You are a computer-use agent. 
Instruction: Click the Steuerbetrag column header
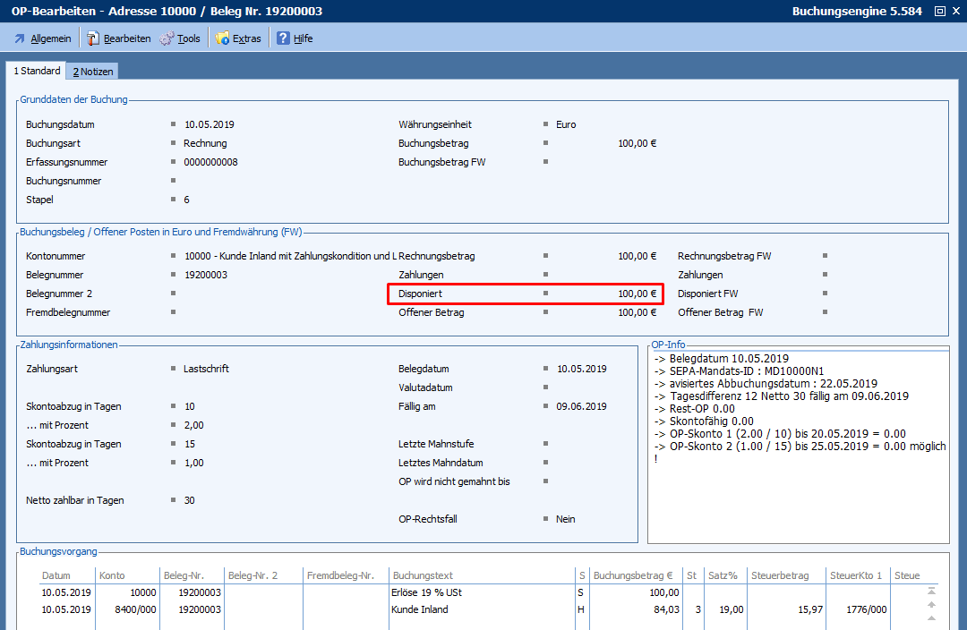780,575
